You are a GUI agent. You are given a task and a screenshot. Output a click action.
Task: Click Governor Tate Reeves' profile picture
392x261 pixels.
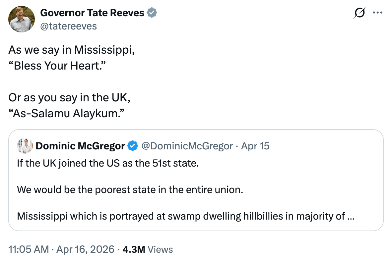tap(22, 19)
